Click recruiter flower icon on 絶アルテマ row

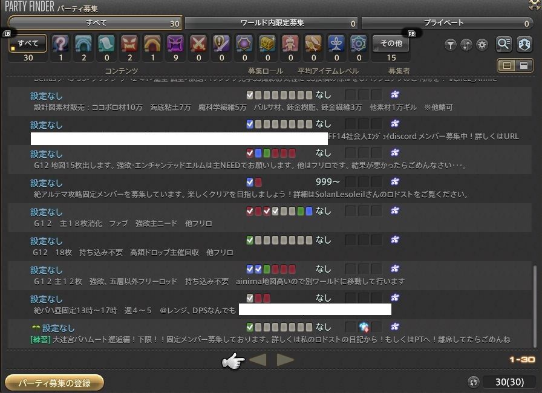point(395,181)
